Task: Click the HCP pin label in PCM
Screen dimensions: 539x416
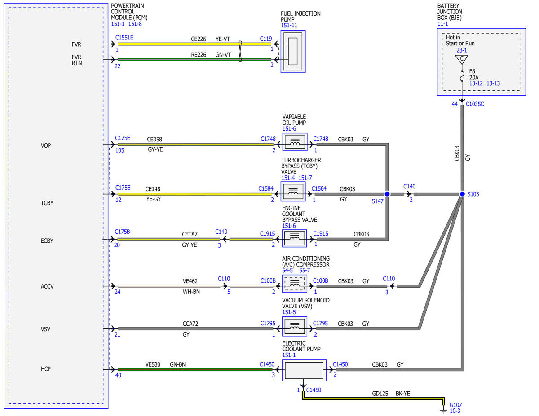Action: [x=45, y=369]
